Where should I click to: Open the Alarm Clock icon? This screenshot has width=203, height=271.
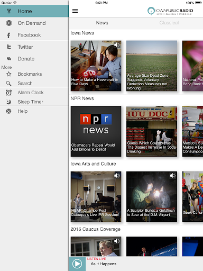8,93
